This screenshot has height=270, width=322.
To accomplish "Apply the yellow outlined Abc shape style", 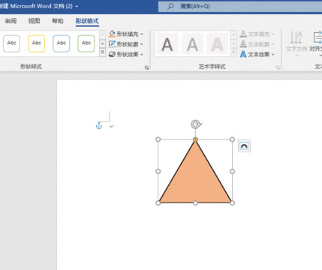I will pyautogui.click(x=37, y=43).
